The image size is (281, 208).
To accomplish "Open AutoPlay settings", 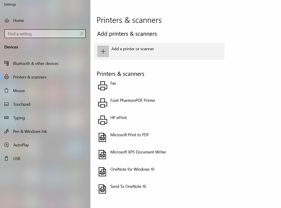I will click(x=21, y=145).
